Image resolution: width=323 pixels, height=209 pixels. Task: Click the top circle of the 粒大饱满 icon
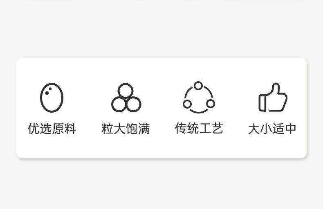[126, 91]
